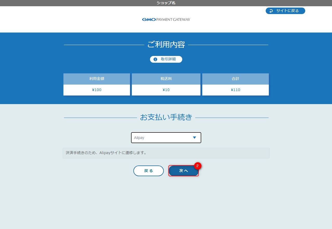Click the ご利用内容 section heading
Image resolution: width=332 pixels, height=229 pixels.
pyautogui.click(x=166, y=44)
